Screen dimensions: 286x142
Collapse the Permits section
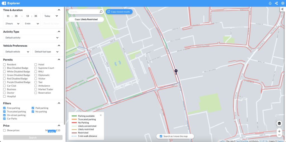point(59,59)
